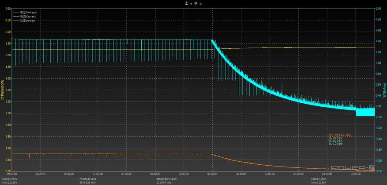This screenshot has width=387, height=185.
Task: Click the 21.8034 Wh energy readout
Action: pyautogui.click(x=165, y=182)
